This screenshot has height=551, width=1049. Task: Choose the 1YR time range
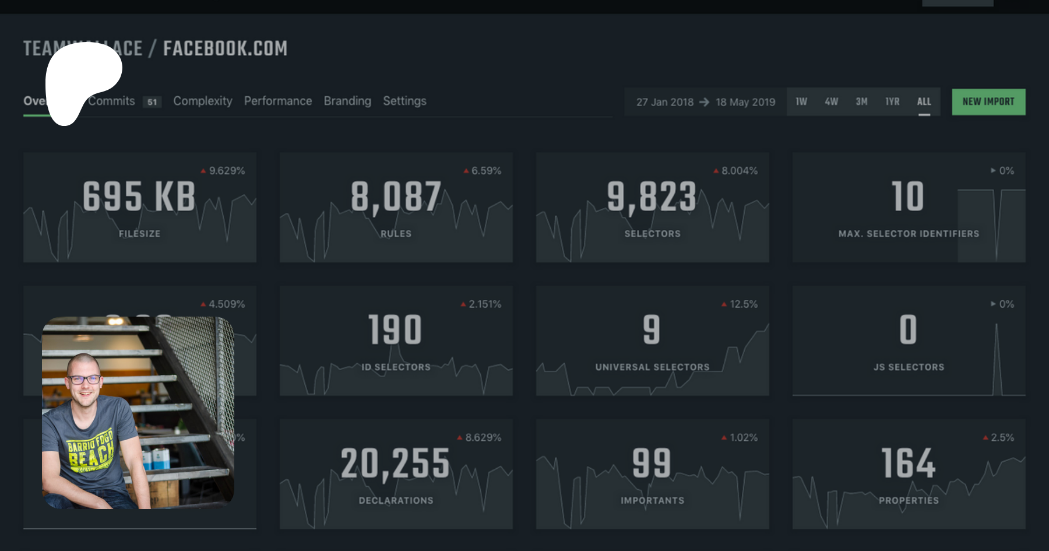coord(892,102)
